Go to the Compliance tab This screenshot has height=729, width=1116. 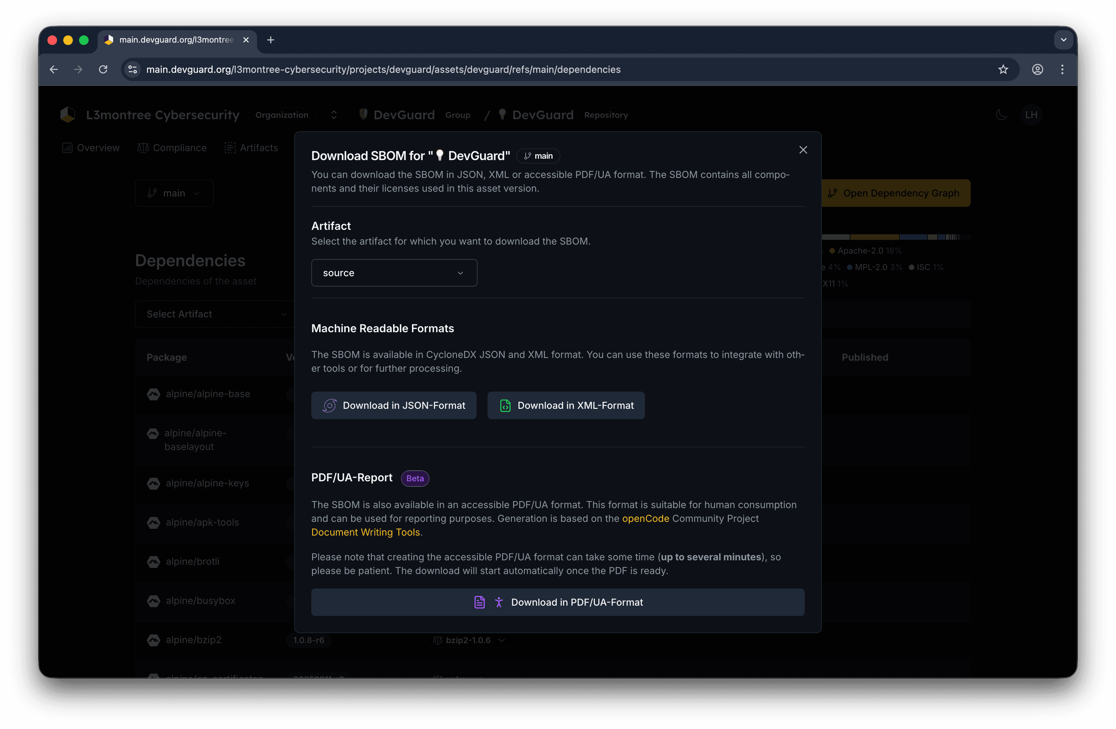pos(172,148)
